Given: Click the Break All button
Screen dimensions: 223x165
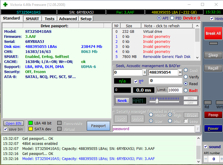Looking at the screenshot, I should click(213, 33).
